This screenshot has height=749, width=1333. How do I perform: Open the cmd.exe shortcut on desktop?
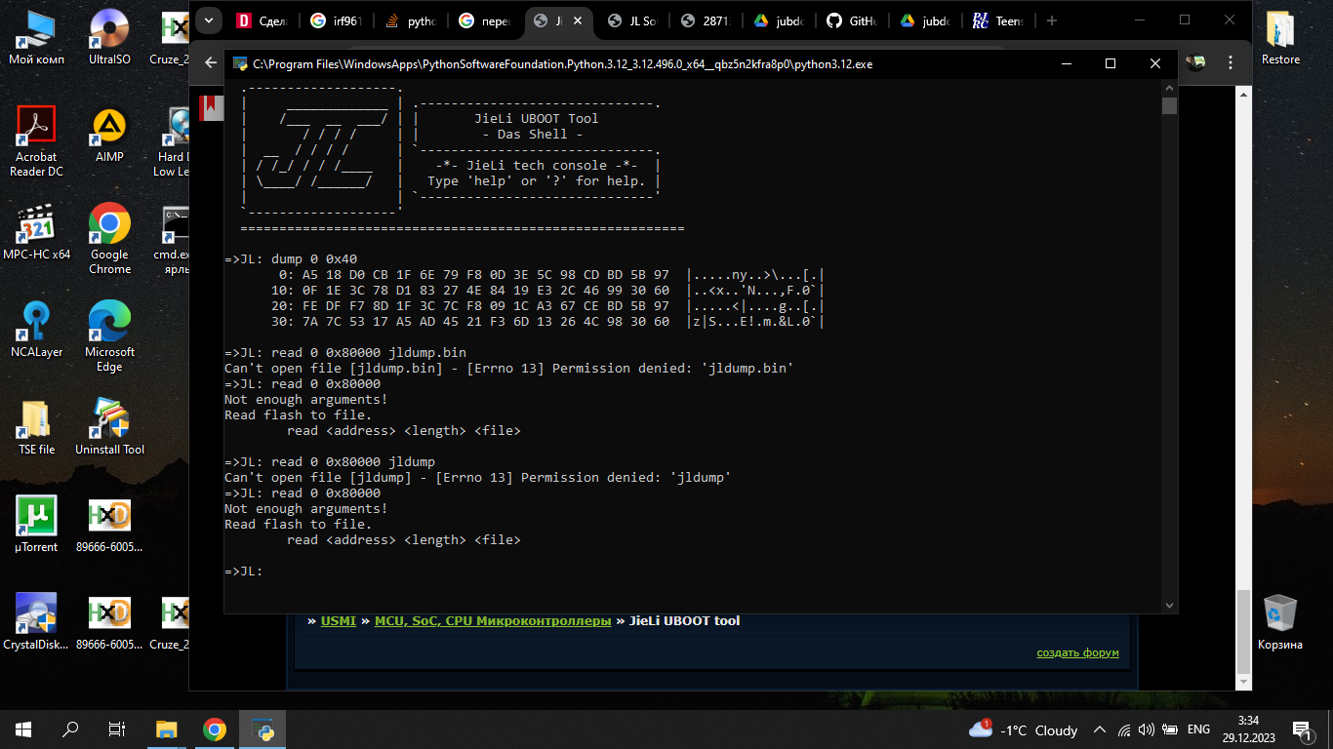point(175,239)
